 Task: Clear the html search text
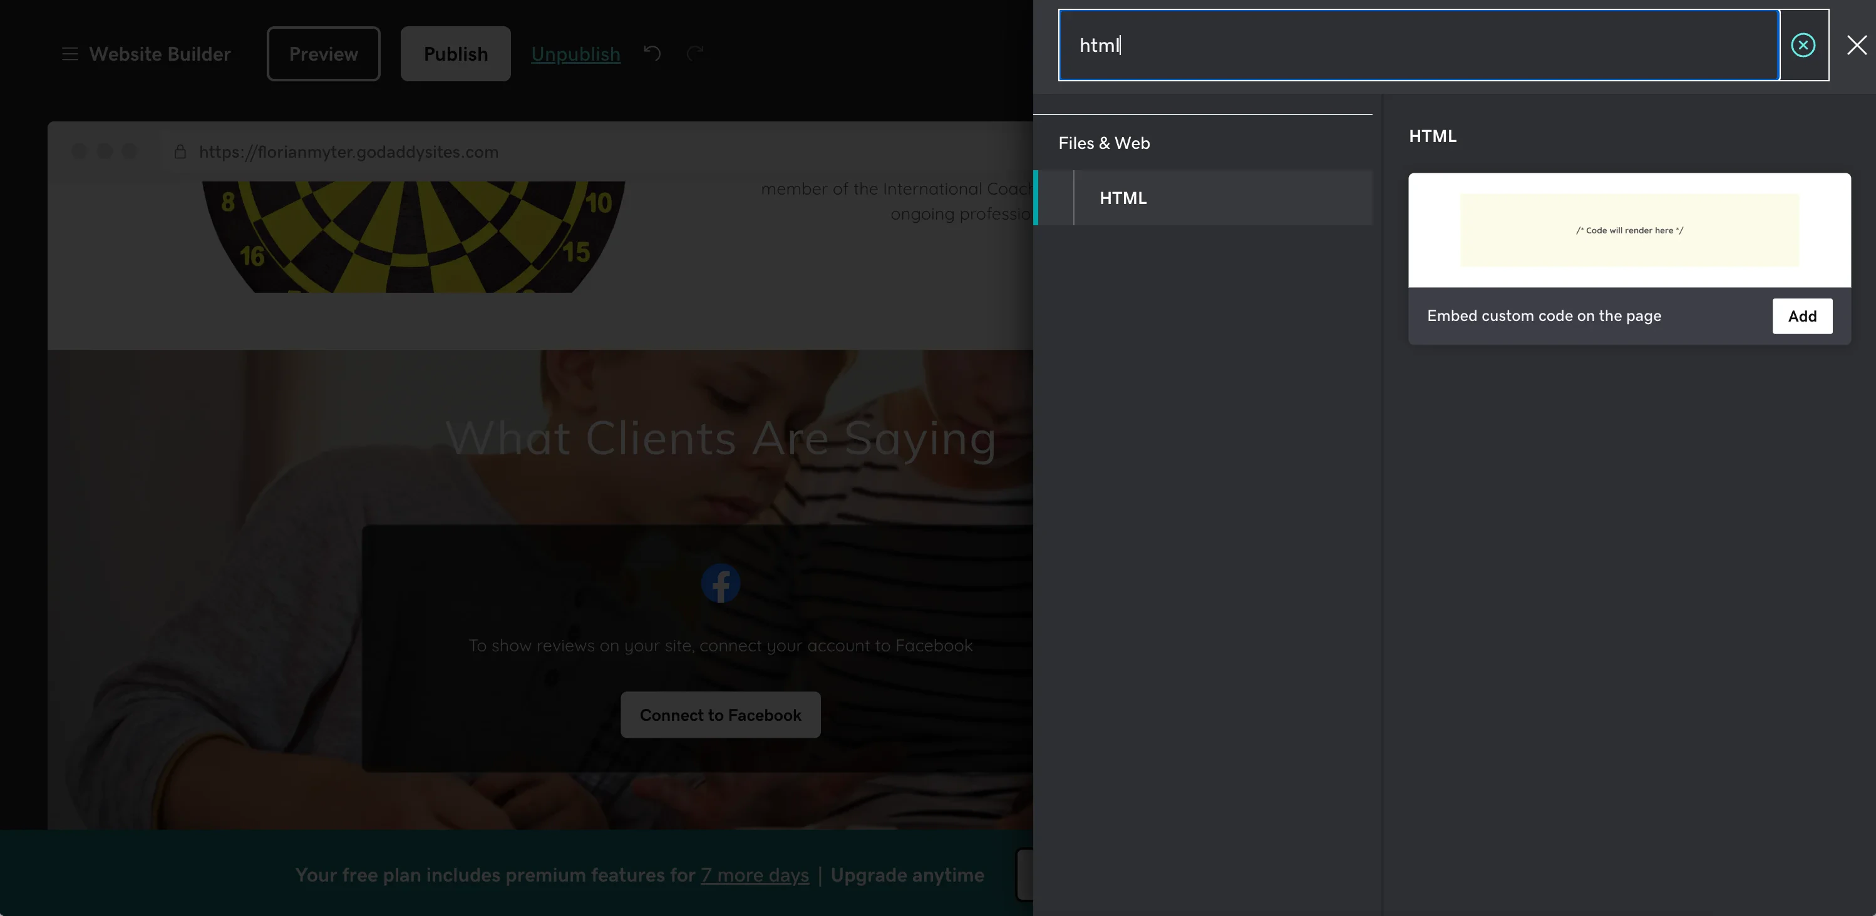1801,45
